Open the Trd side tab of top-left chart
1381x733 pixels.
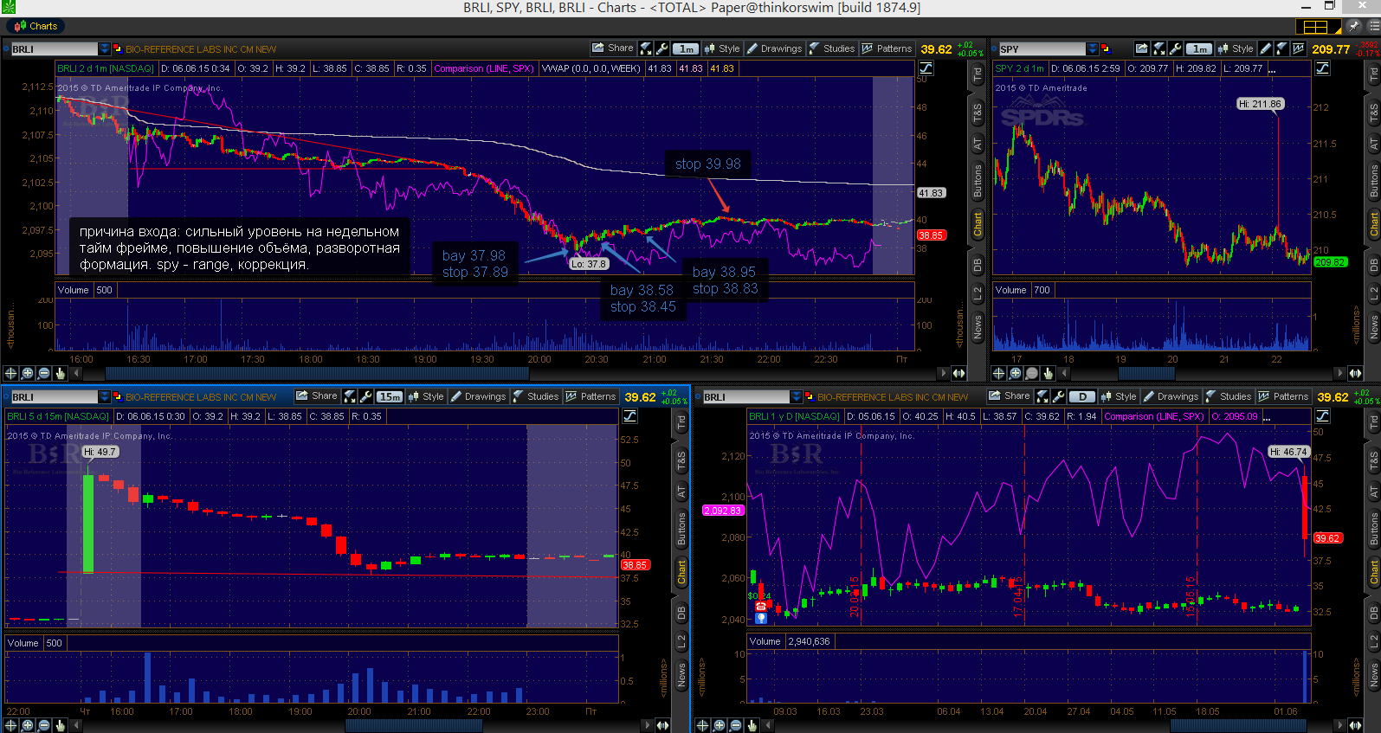(x=978, y=75)
